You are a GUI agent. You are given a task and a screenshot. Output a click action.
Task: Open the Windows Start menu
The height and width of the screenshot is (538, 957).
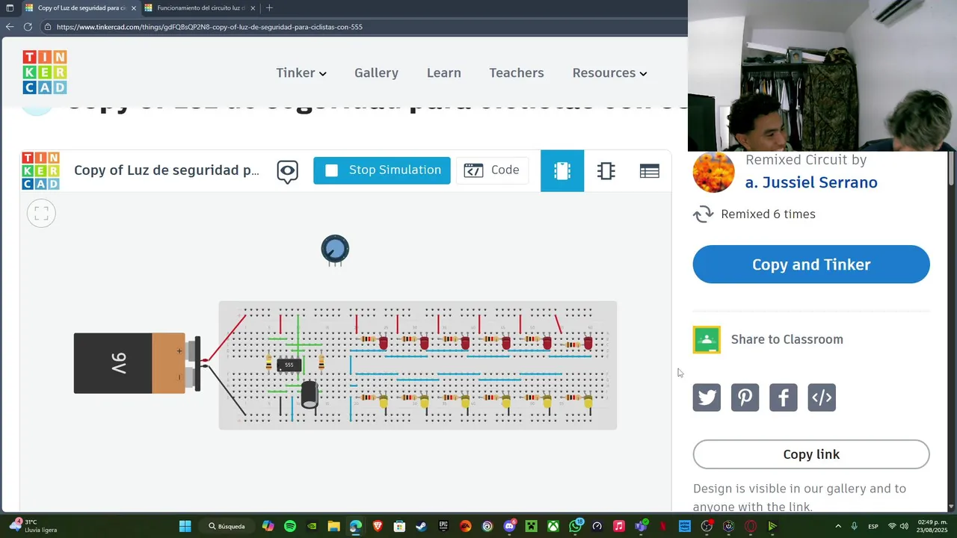pos(185,526)
